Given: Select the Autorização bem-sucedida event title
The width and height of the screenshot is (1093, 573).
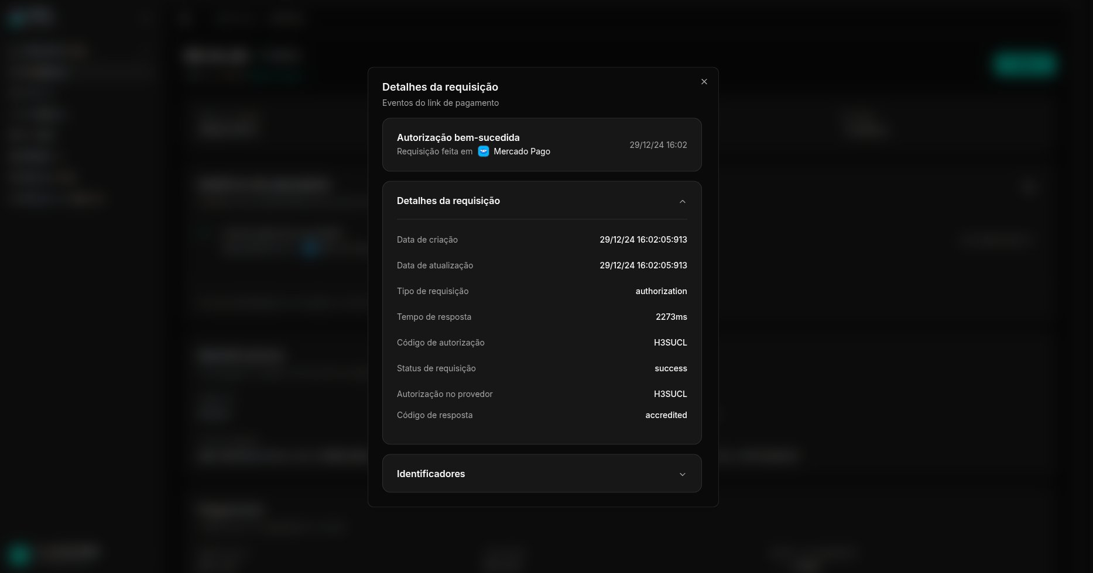Looking at the screenshot, I should click(x=458, y=137).
